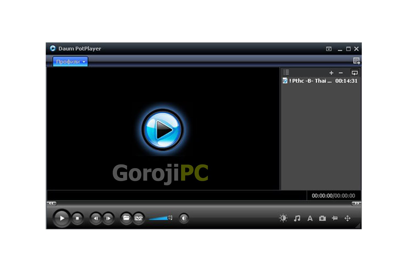Click the seek bar track
The image size is (407, 271).
[x=203, y=203]
